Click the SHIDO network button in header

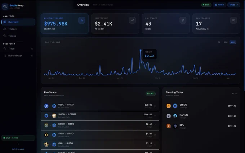coord(219,5)
